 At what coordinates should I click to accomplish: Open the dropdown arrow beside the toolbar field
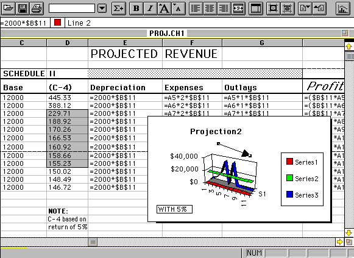[102, 9]
